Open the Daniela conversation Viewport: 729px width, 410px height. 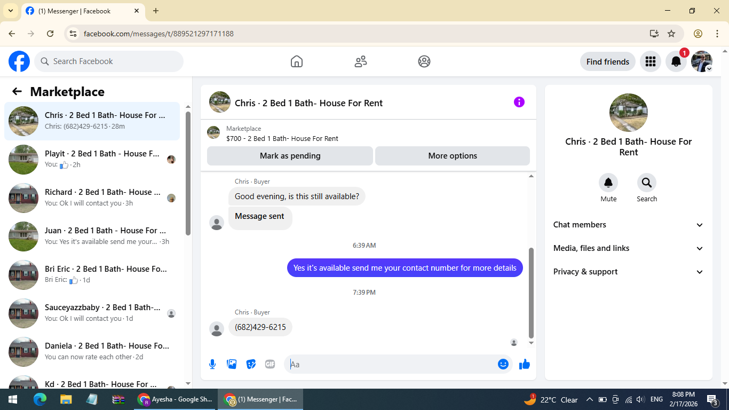click(92, 352)
